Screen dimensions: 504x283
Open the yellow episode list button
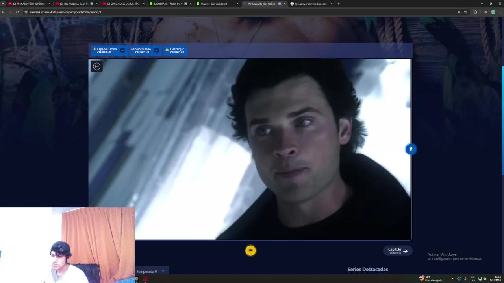250,250
